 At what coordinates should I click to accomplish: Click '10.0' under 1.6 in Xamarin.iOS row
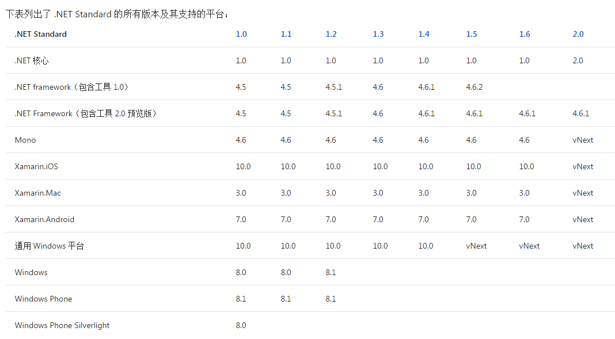click(526, 166)
